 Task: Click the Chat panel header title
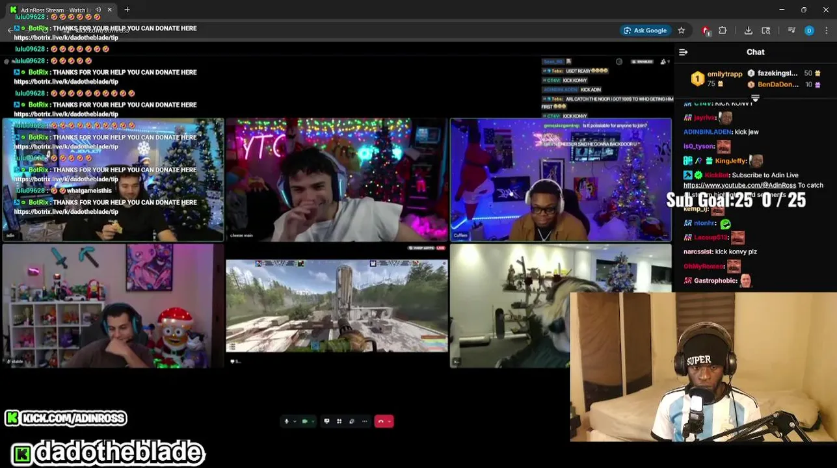(x=756, y=52)
